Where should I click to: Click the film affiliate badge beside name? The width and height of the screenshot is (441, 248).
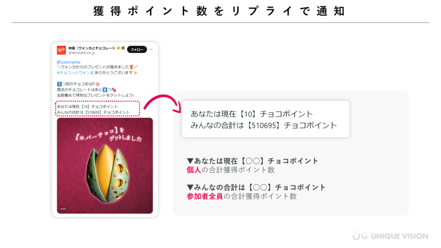tap(123, 48)
